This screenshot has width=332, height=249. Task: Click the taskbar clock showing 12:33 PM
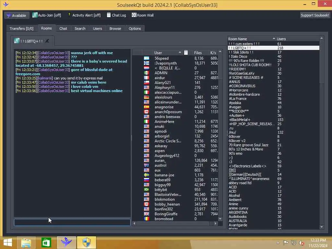coord(318,243)
